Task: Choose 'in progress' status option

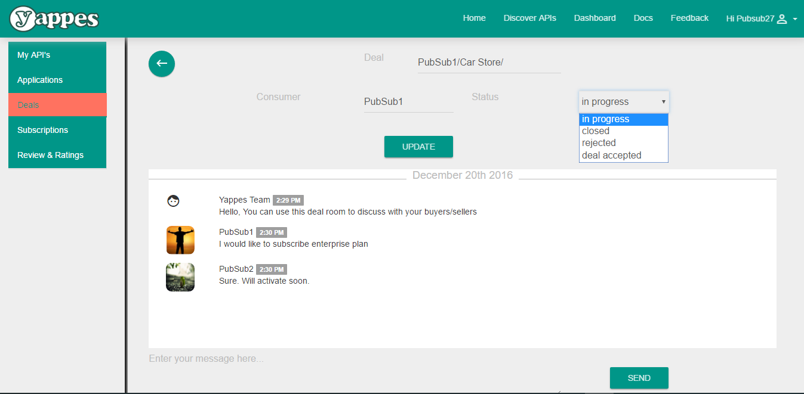Action: [x=624, y=119]
